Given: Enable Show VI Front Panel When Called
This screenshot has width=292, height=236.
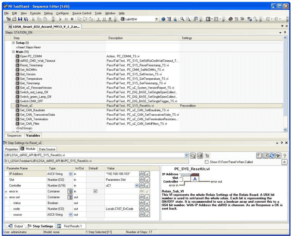Looking at the screenshot, I should [206, 162].
